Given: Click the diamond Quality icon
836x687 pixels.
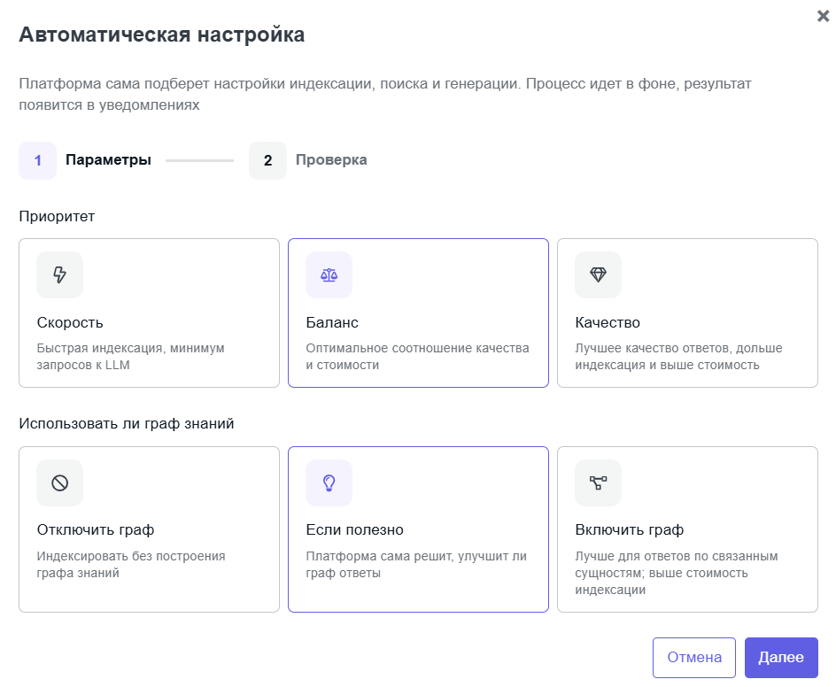Looking at the screenshot, I should coord(598,274).
